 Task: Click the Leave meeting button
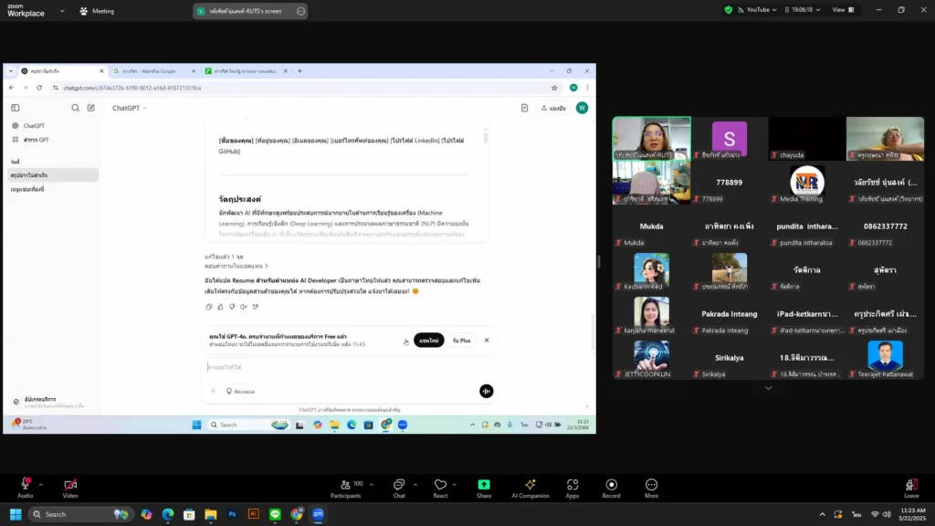910,487
